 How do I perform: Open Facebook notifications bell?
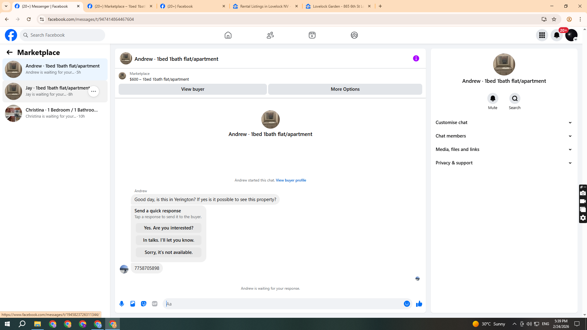pyautogui.click(x=556, y=35)
